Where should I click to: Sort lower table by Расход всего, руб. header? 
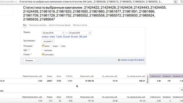[87, 97]
